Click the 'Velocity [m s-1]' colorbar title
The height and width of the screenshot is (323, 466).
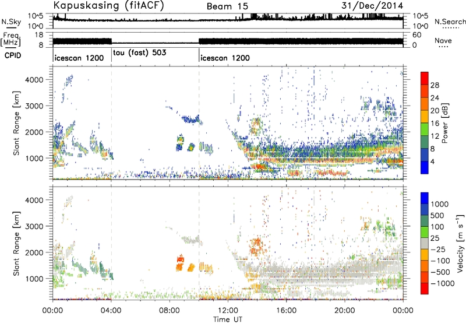[x=460, y=243]
